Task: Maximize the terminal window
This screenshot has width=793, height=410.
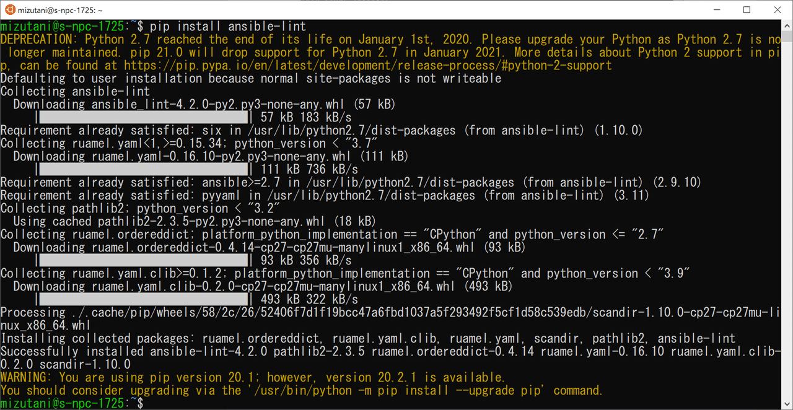Action: click(x=747, y=10)
